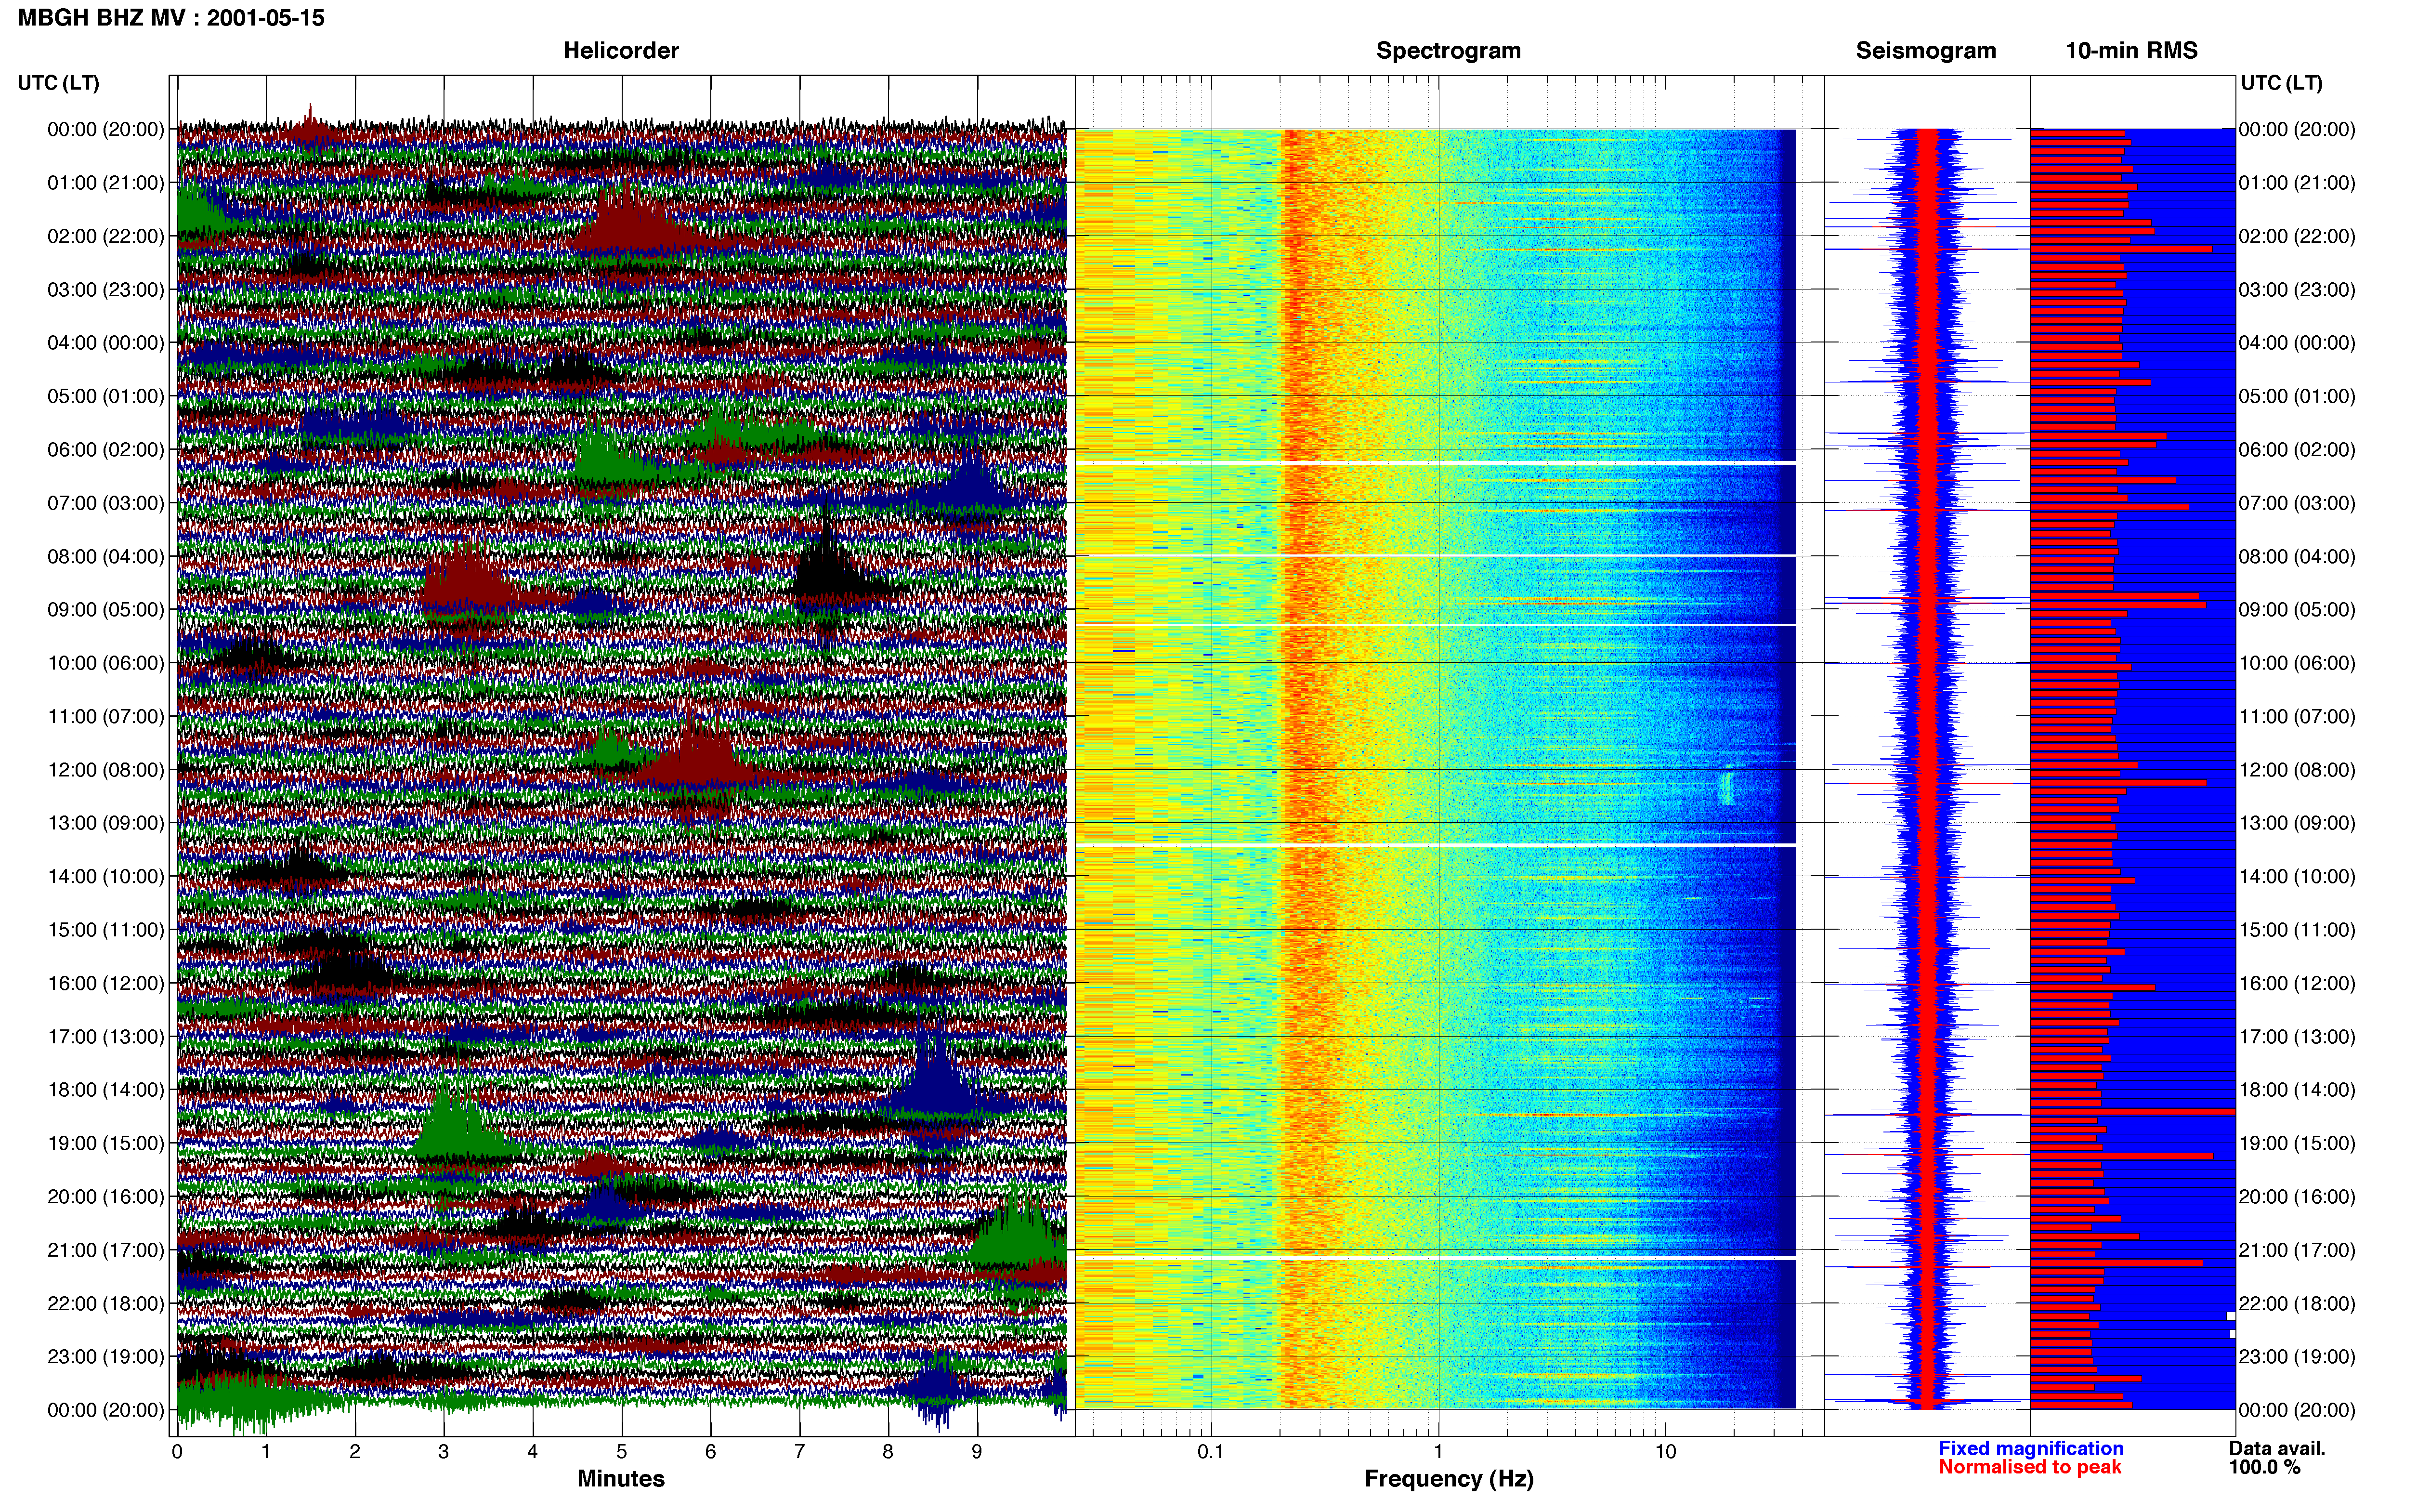Click right-side time label '06:00 (02:00)'
The width and height of the screenshot is (2417, 1512).
(2297, 450)
